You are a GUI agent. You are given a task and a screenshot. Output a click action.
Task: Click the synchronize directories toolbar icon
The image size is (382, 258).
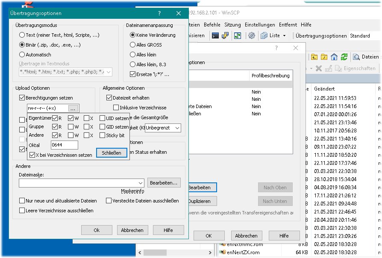pyautogui.click(x=237, y=36)
